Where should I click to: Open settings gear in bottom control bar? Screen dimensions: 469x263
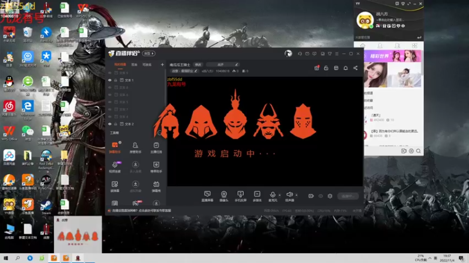pos(330,196)
